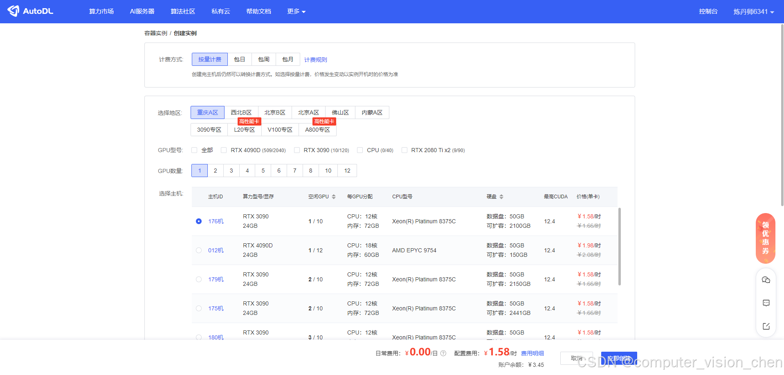The height and width of the screenshot is (375, 784).
Task: Select 按量计费 billing mode
Action: tap(210, 59)
